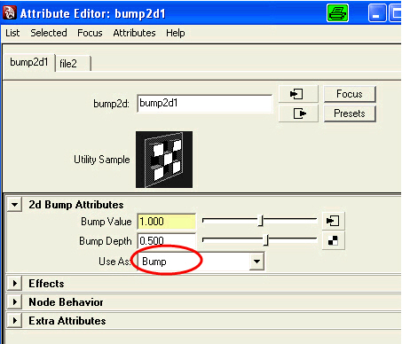Click the Bump Depth checker map icon
This screenshot has width=402, height=344.
click(333, 241)
